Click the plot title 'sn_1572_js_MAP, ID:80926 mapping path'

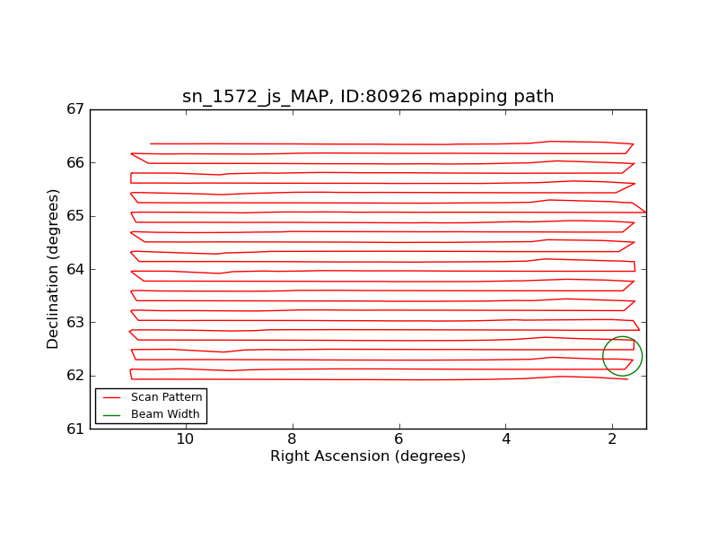point(368,97)
